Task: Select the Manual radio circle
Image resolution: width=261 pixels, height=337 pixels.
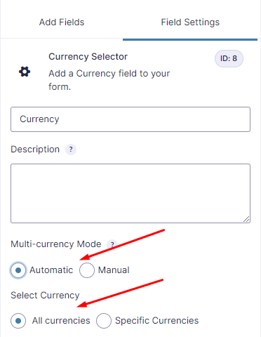Action: coord(87,270)
